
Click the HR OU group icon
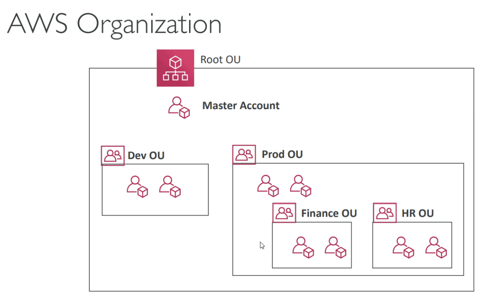(x=385, y=213)
